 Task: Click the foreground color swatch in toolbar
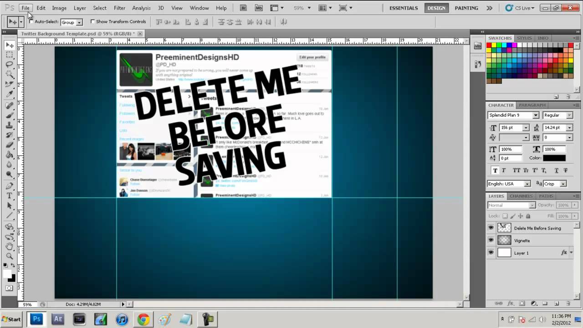click(x=7, y=273)
